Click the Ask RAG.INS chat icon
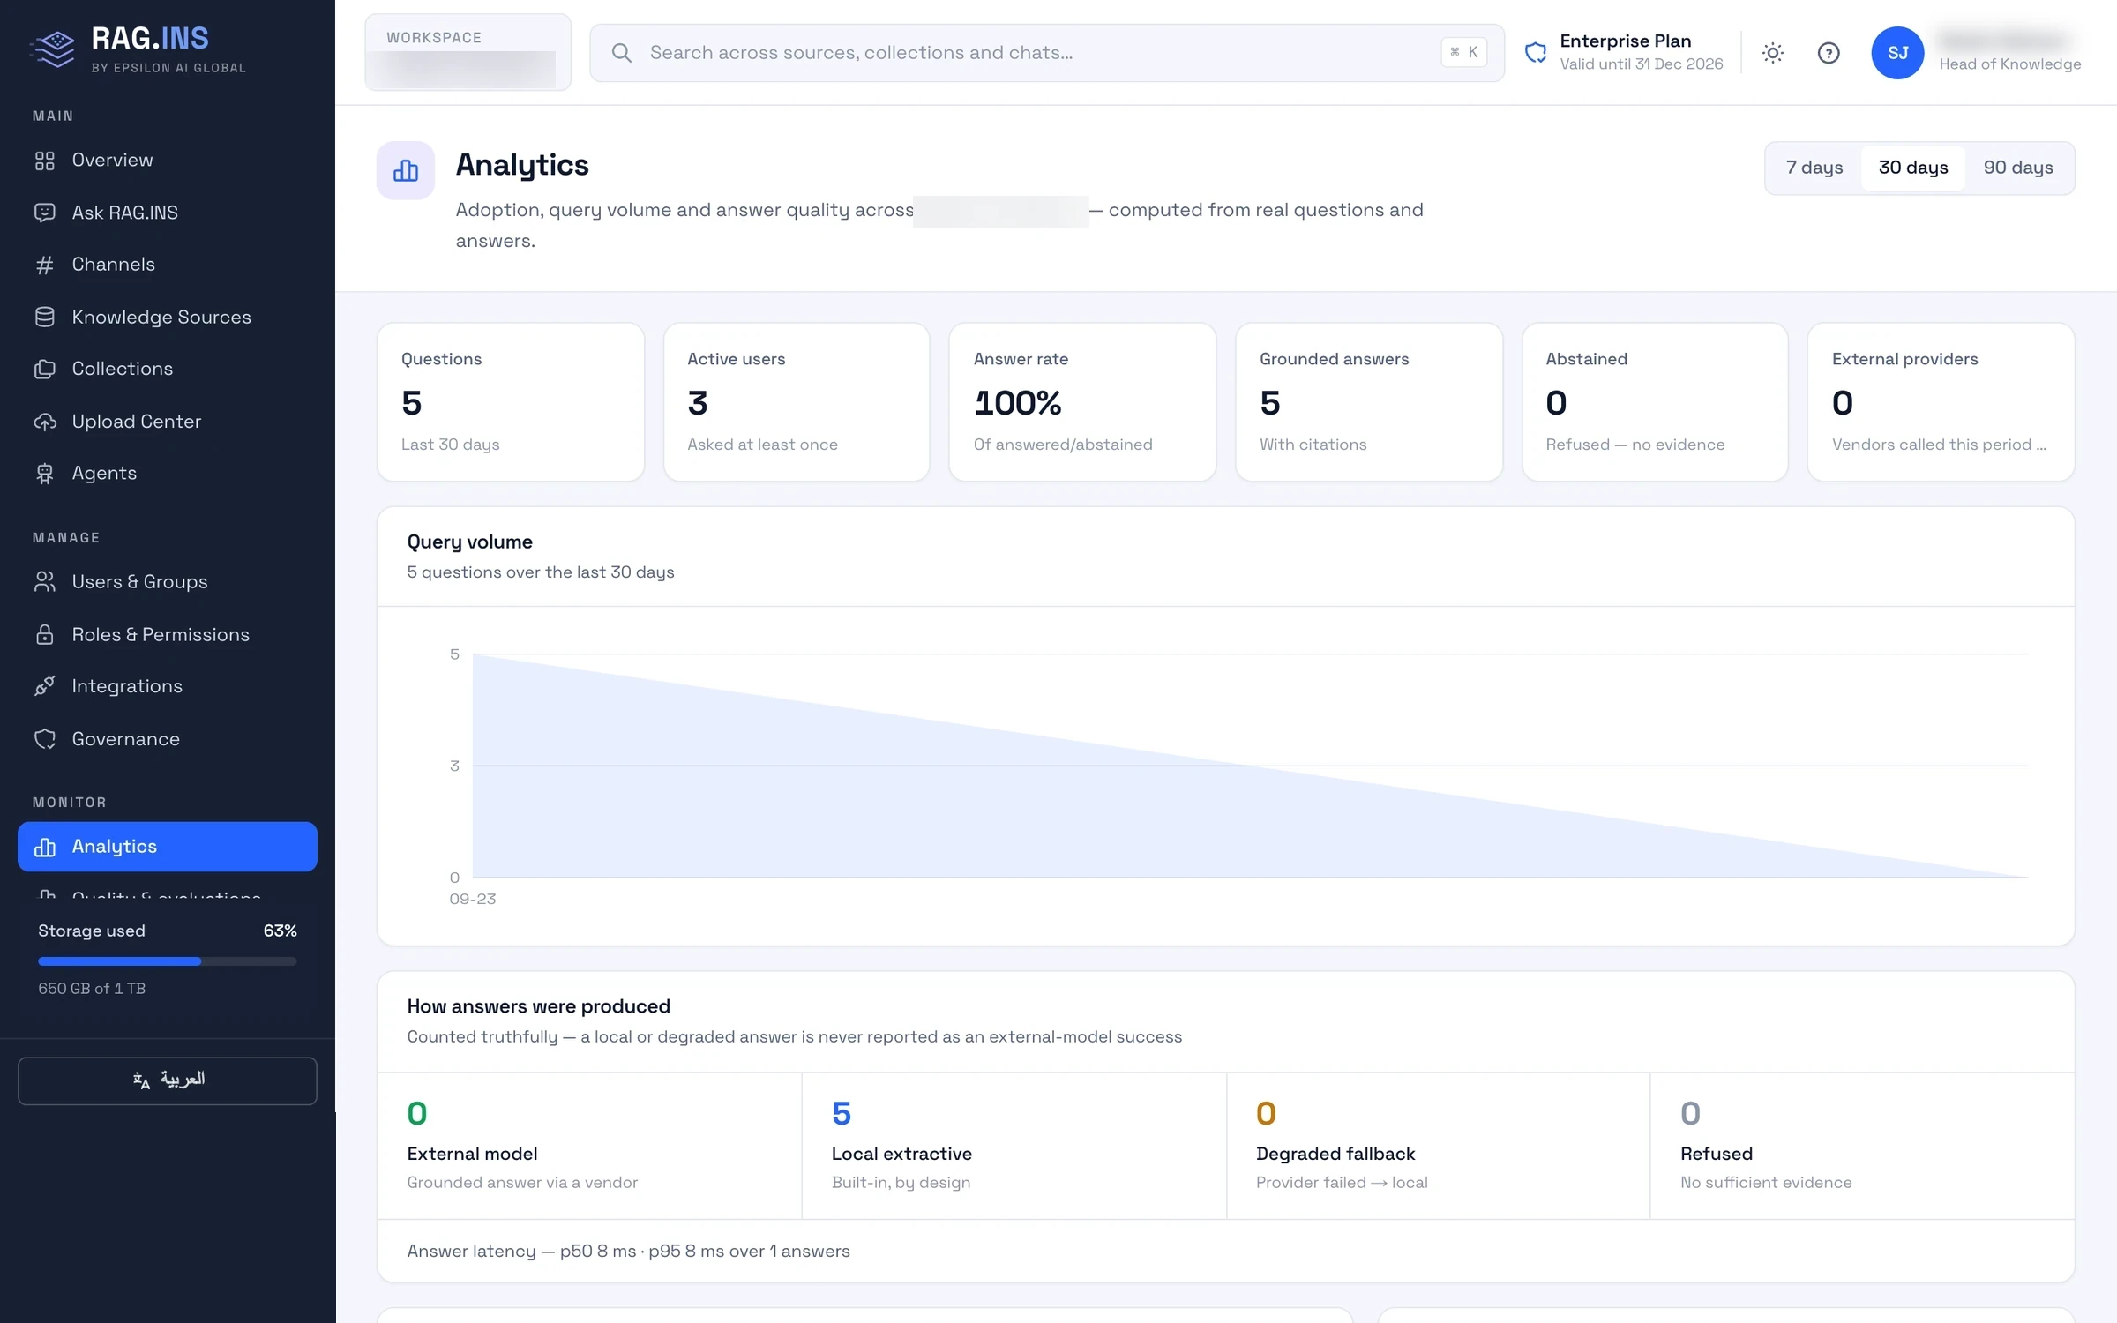This screenshot has width=2117, height=1323. pos(45,213)
